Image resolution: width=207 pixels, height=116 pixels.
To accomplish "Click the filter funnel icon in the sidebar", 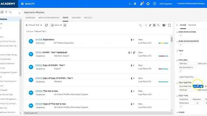I will (x=6, y=12).
